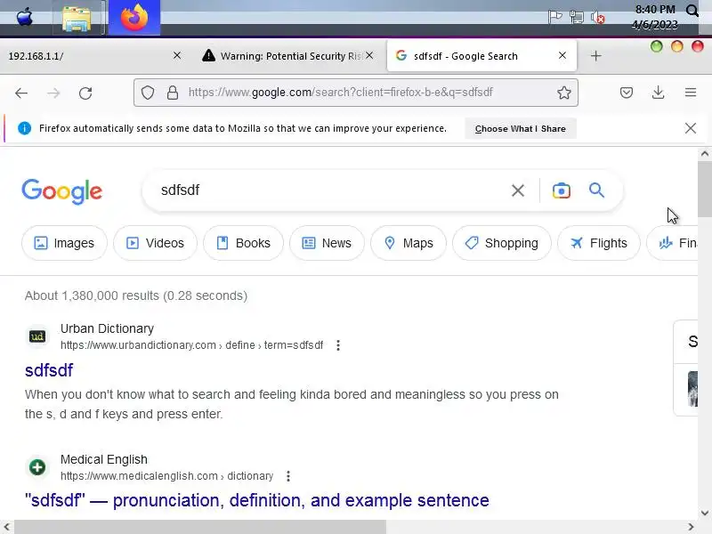Image resolution: width=712 pixels, height=534 pixels.
Task: Submit search with magnifier icon
Action: (x=596, y=190)
